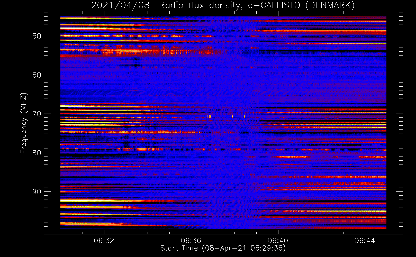This screenshot has width=416, height=257.
Task: Click the 90 frequency axis label
Action: tap(37, 192)
